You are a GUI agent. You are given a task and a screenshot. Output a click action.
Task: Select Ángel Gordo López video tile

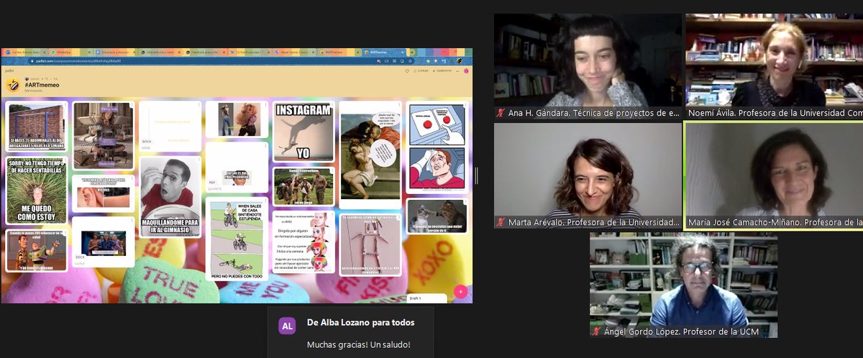pyautogui.click(x=683, y=285)
